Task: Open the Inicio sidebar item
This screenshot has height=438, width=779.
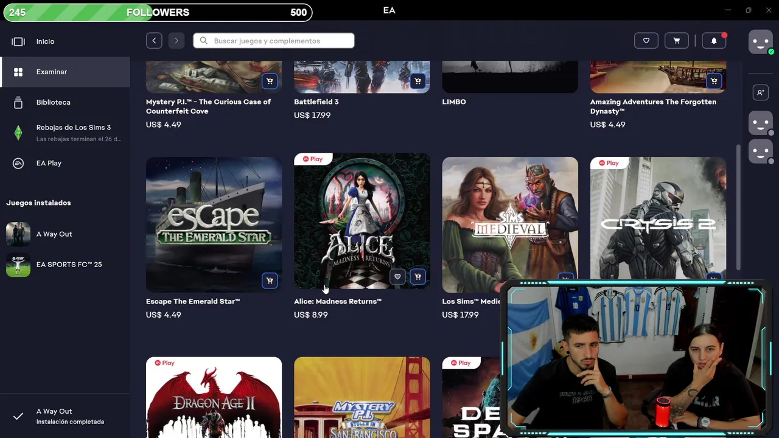Action: (65, 41)
